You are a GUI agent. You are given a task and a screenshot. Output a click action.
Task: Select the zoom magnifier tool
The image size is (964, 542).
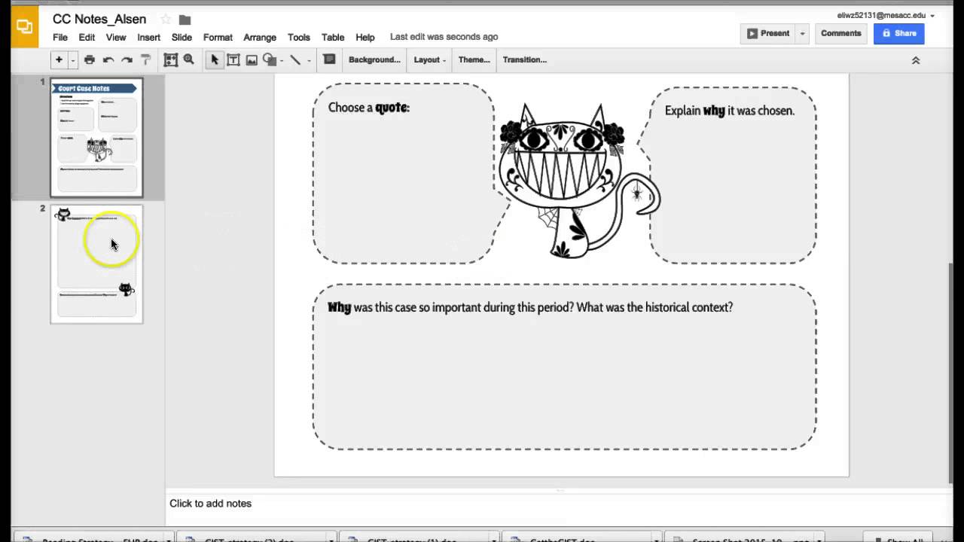point(189,60)
